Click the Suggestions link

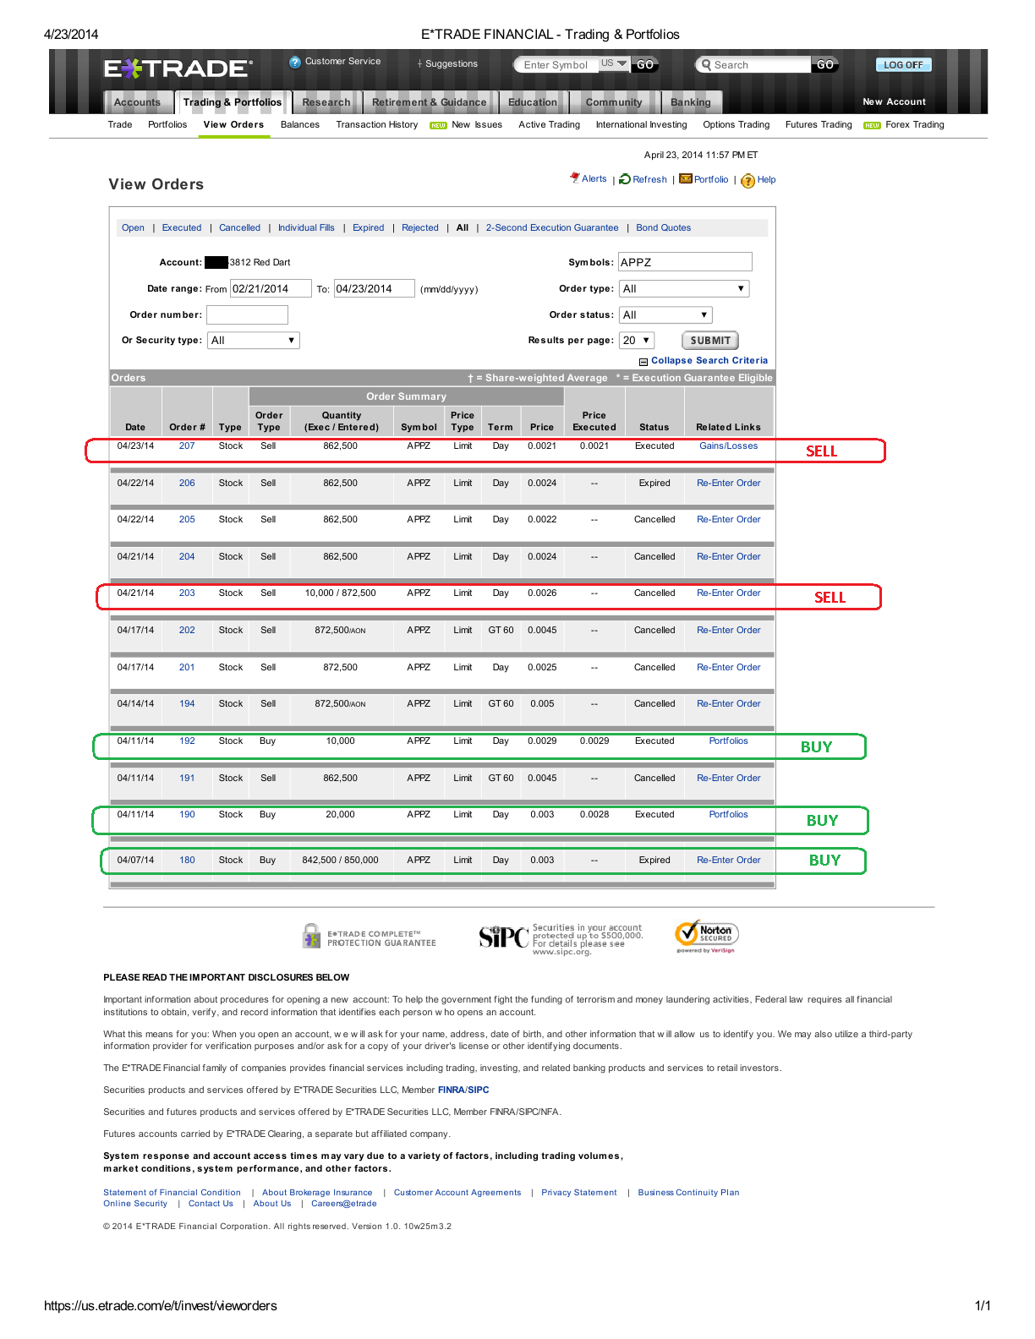coord(451,64)
